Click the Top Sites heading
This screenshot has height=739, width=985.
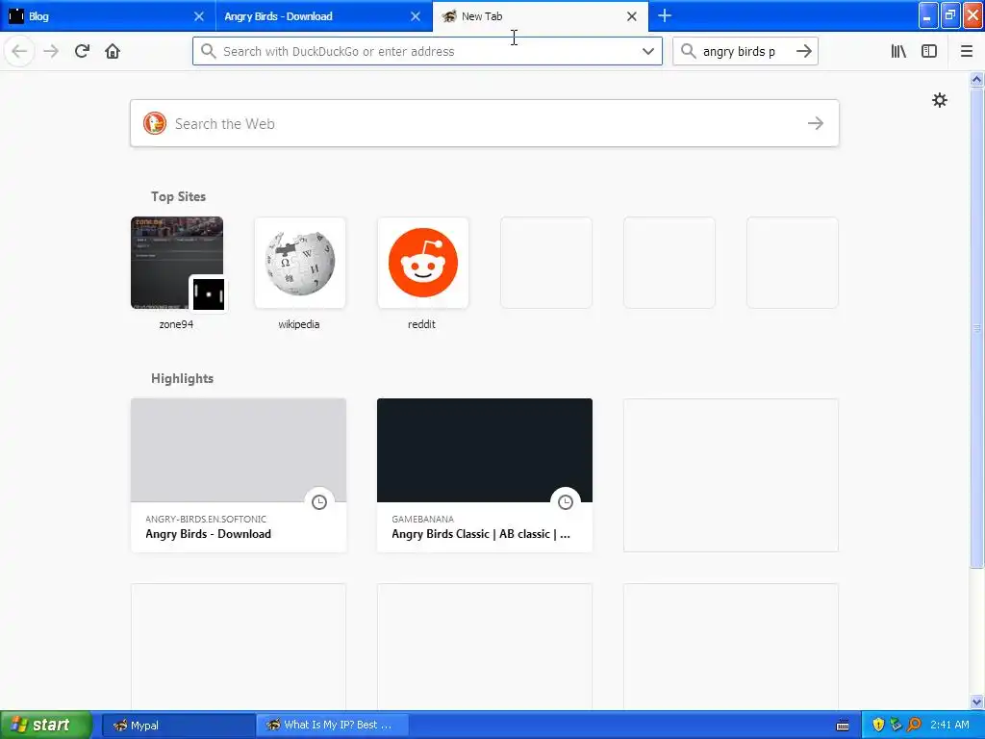click(x=178, y=196)
